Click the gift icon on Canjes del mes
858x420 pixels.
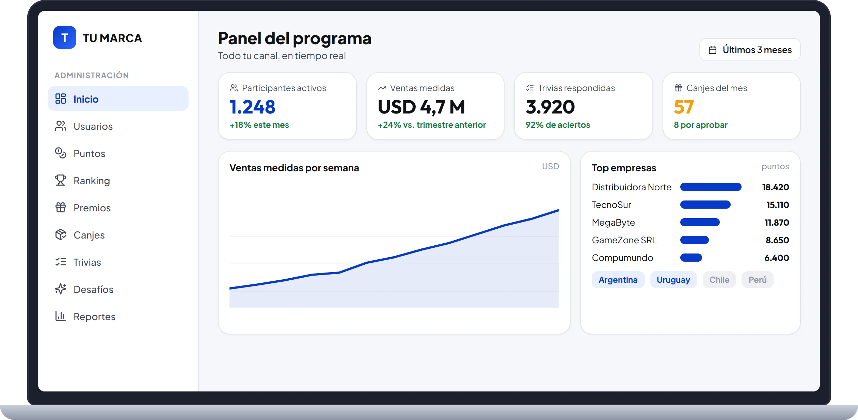coord(678,88)
